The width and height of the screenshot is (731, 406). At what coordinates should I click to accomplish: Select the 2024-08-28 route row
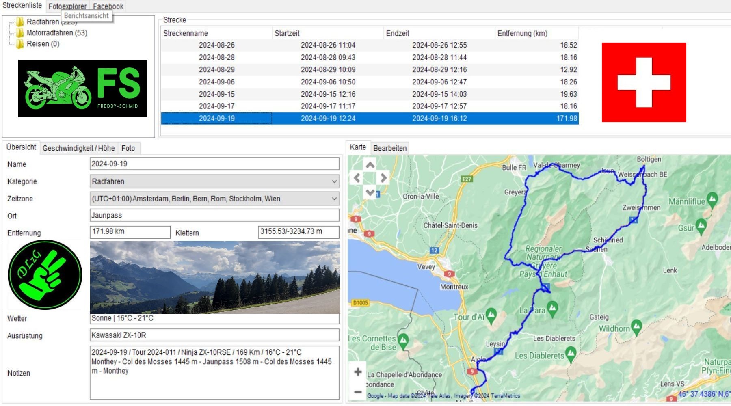point(370,57)
